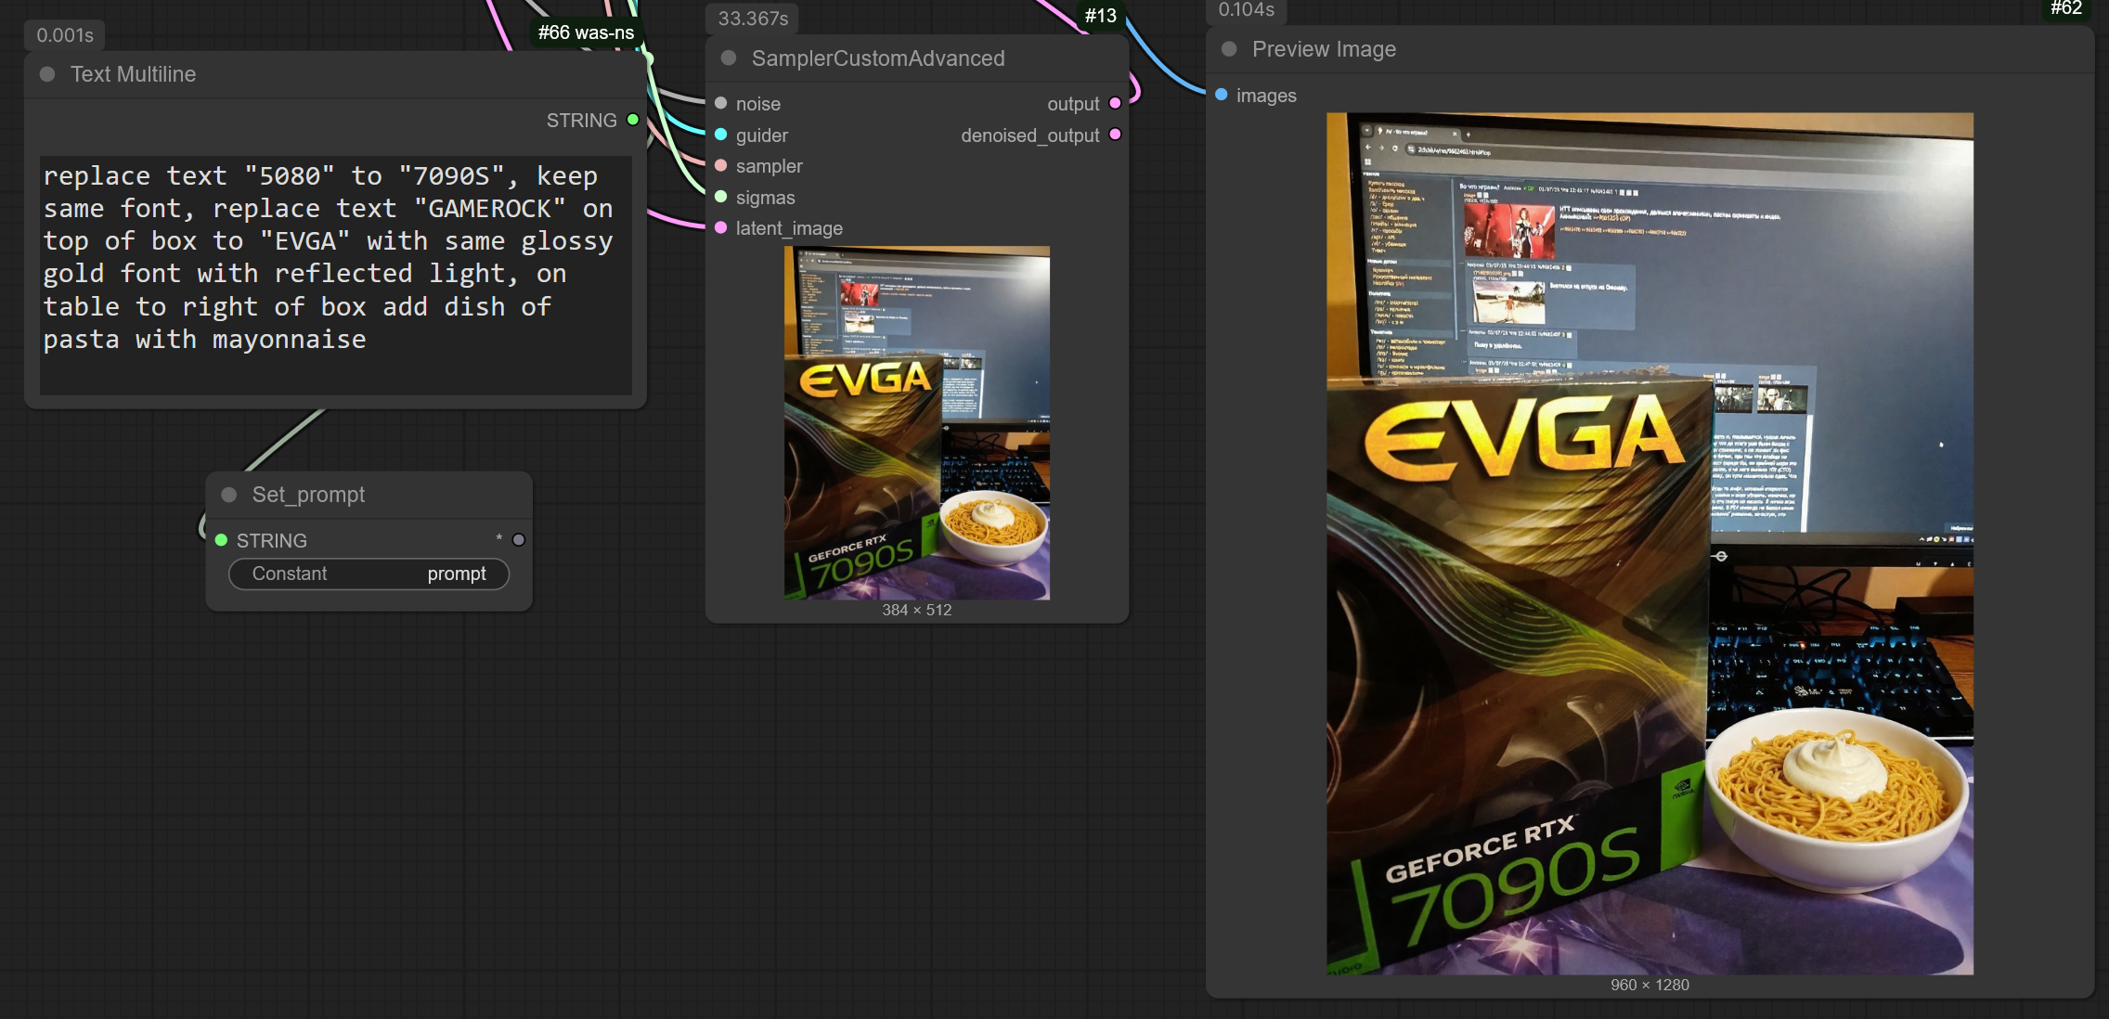Click the #66 was-ns node badge
The image size is (2109, 1019).
586,32
